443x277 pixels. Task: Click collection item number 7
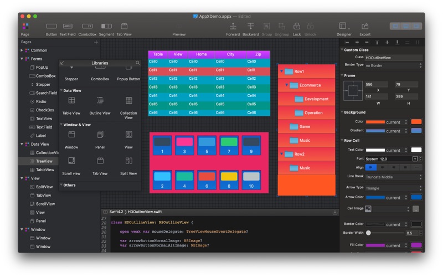[229, 145]
